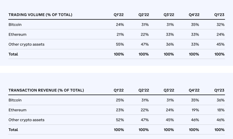The image size is (233, 139).
Task: Click the Total row label in Transaction Revenue table
Action: (13, 130)
